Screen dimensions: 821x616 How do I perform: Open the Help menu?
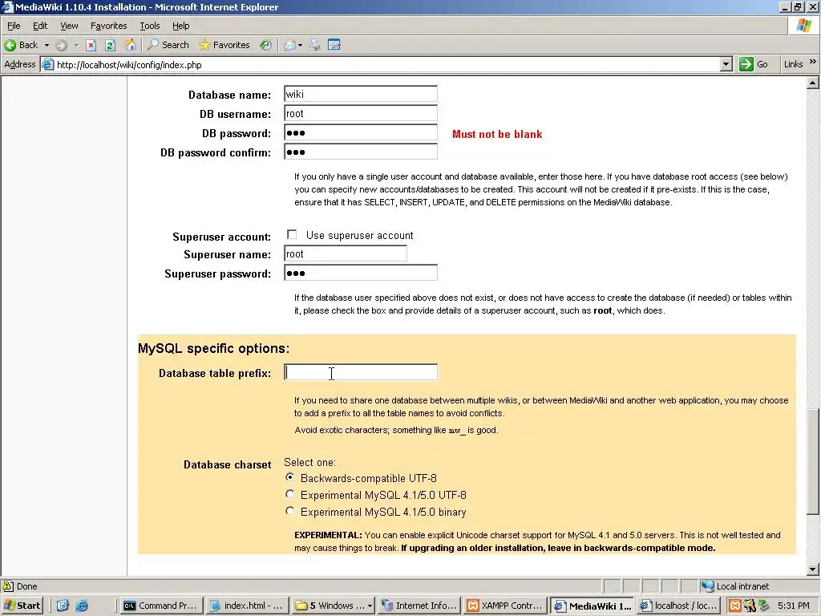point(180,26)
